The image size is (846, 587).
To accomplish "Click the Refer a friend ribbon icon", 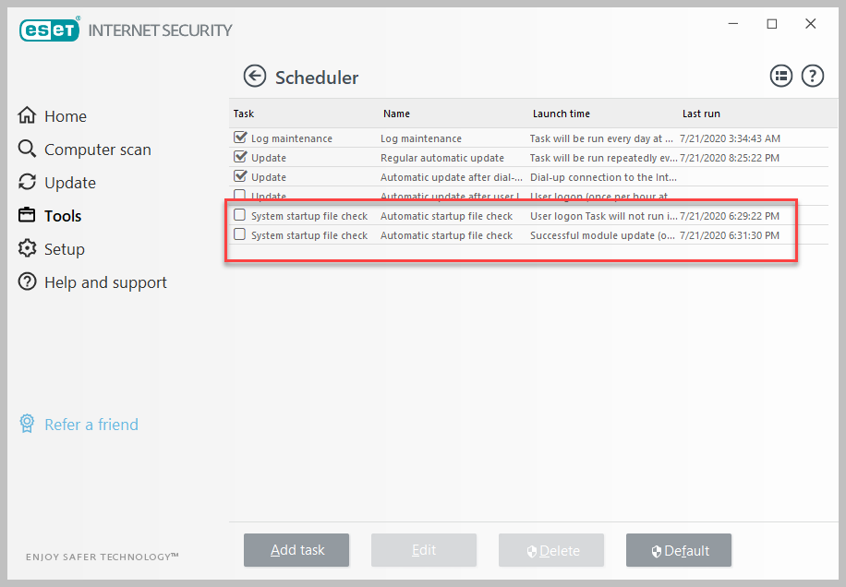I will tap(28, 425).
